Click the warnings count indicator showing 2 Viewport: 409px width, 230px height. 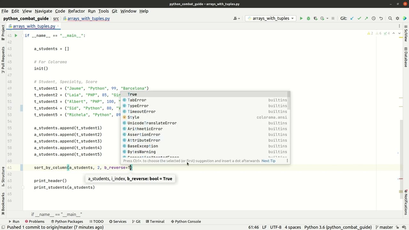[370, 33]
